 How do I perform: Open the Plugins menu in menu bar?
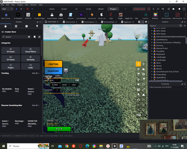pyautogui.click(x=20, y=5)
